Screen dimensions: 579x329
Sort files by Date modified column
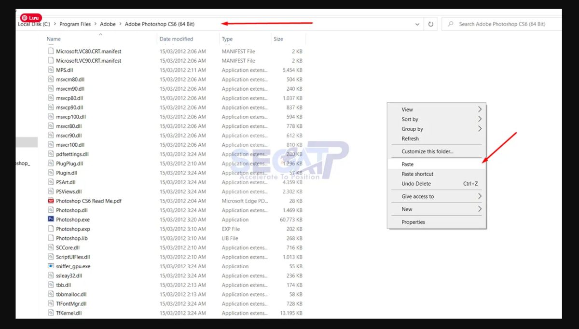[176, 39]
